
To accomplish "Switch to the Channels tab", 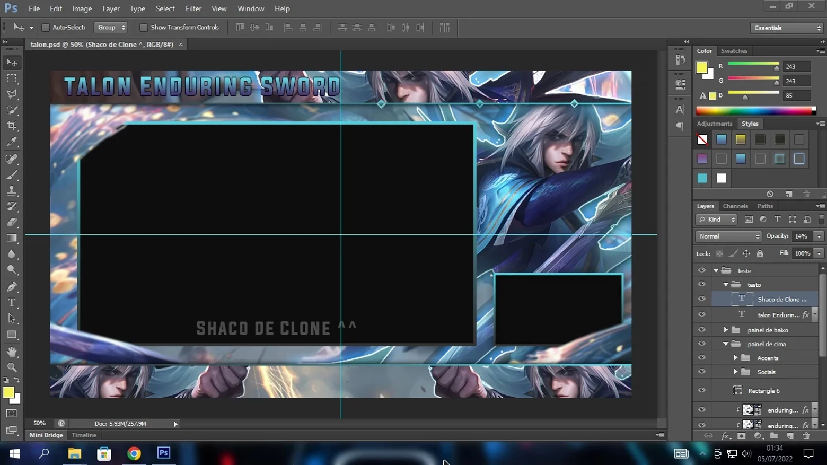I will pyautogui.click(x=735, y=206).
